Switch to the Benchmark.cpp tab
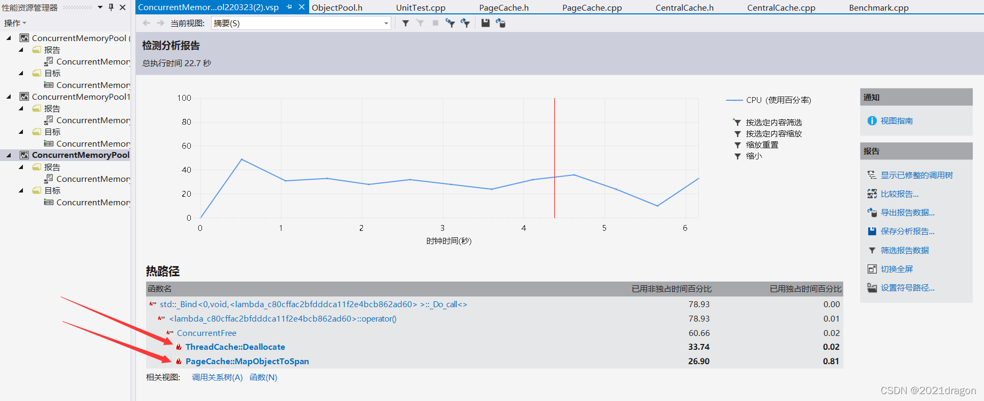 [878, 7]
